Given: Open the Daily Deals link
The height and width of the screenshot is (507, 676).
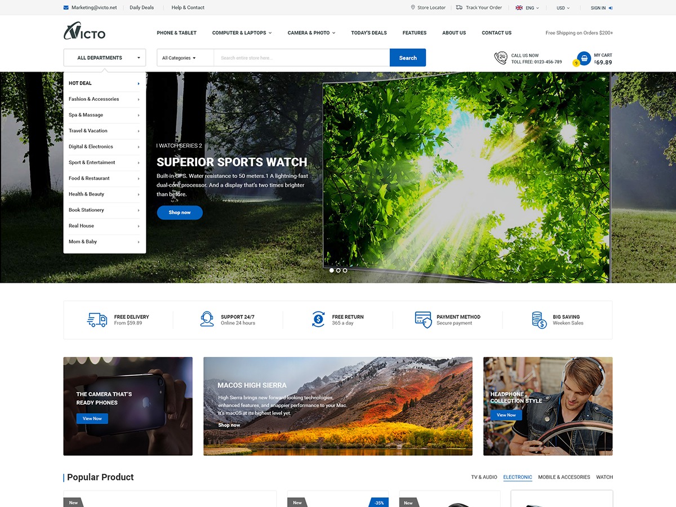Looking at the screenshot, I should pyautogui.click(x=141, y=8).
